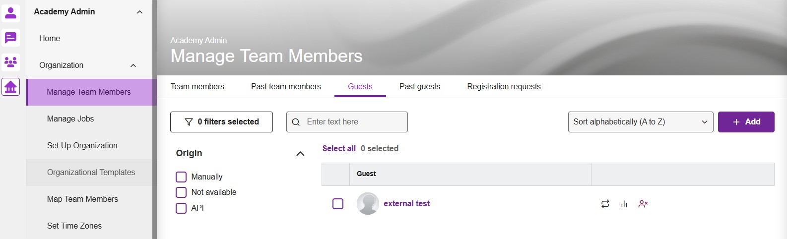
Task: Open the team group sidebar icon
Action: click(x=10, y=62)
